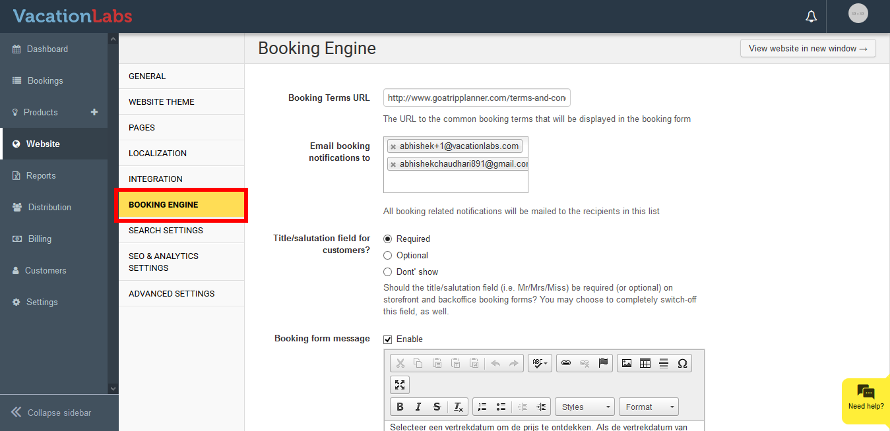The height and width of the screenshot is (431, 890).
Task: Go to the Website Theme section
Action: (162, 102)
